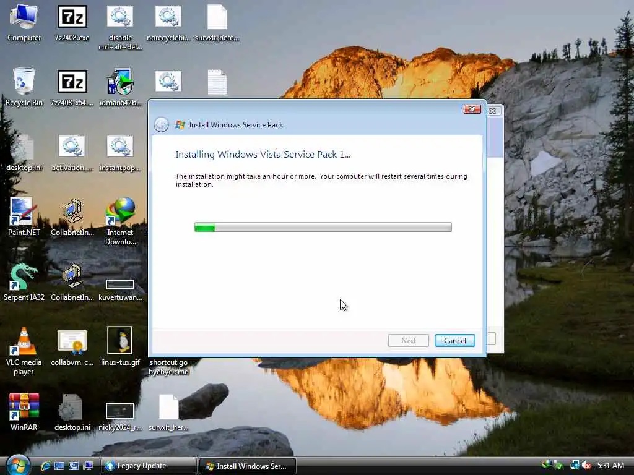Select the 7z2408-x64 installer icon
The image size is (634, 475).
[72, 87]
